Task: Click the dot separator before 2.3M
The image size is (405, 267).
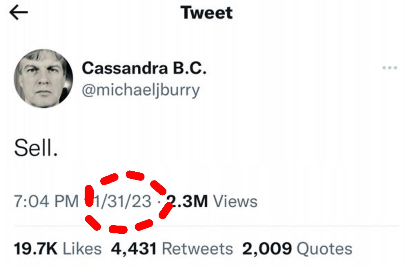Action: pos(158,202)
